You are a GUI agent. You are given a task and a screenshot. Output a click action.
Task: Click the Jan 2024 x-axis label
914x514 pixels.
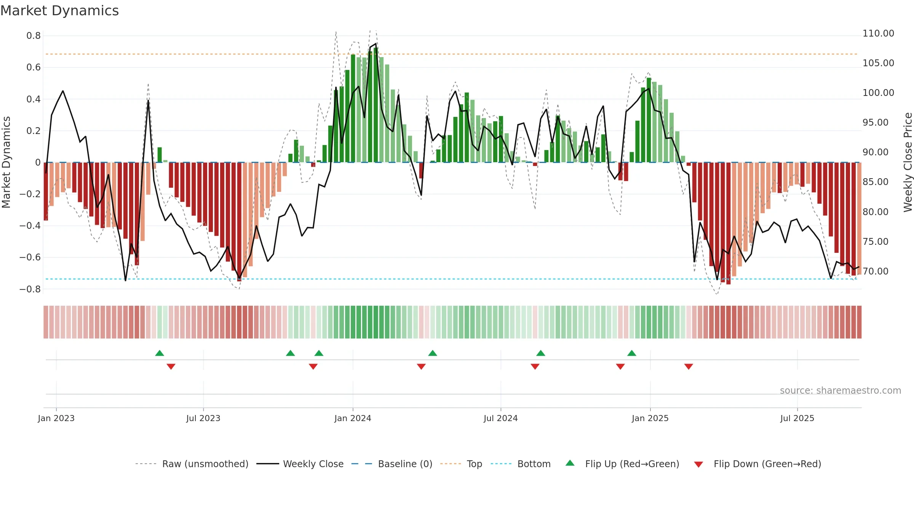pos(353,418)
